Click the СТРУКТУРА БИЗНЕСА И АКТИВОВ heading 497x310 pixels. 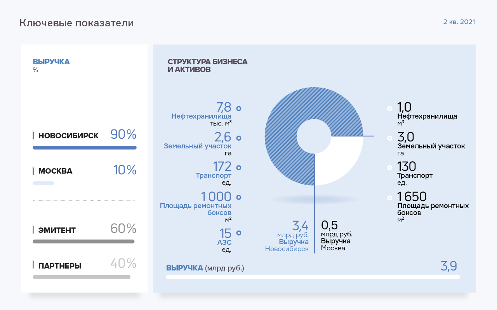207,66
